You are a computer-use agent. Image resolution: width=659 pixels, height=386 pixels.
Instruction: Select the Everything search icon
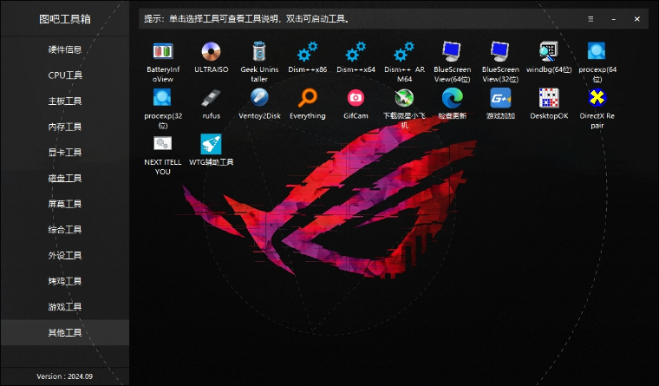(x=307, y=97)
